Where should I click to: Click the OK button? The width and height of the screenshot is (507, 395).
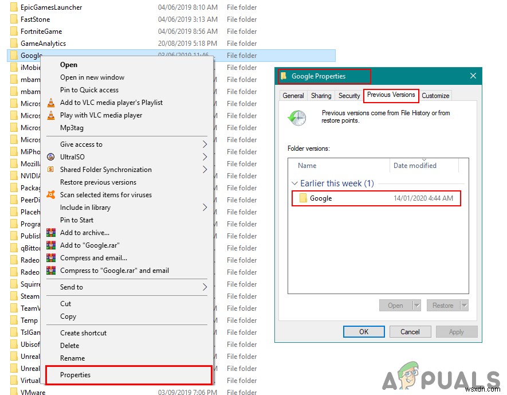[x=363, y=331]
